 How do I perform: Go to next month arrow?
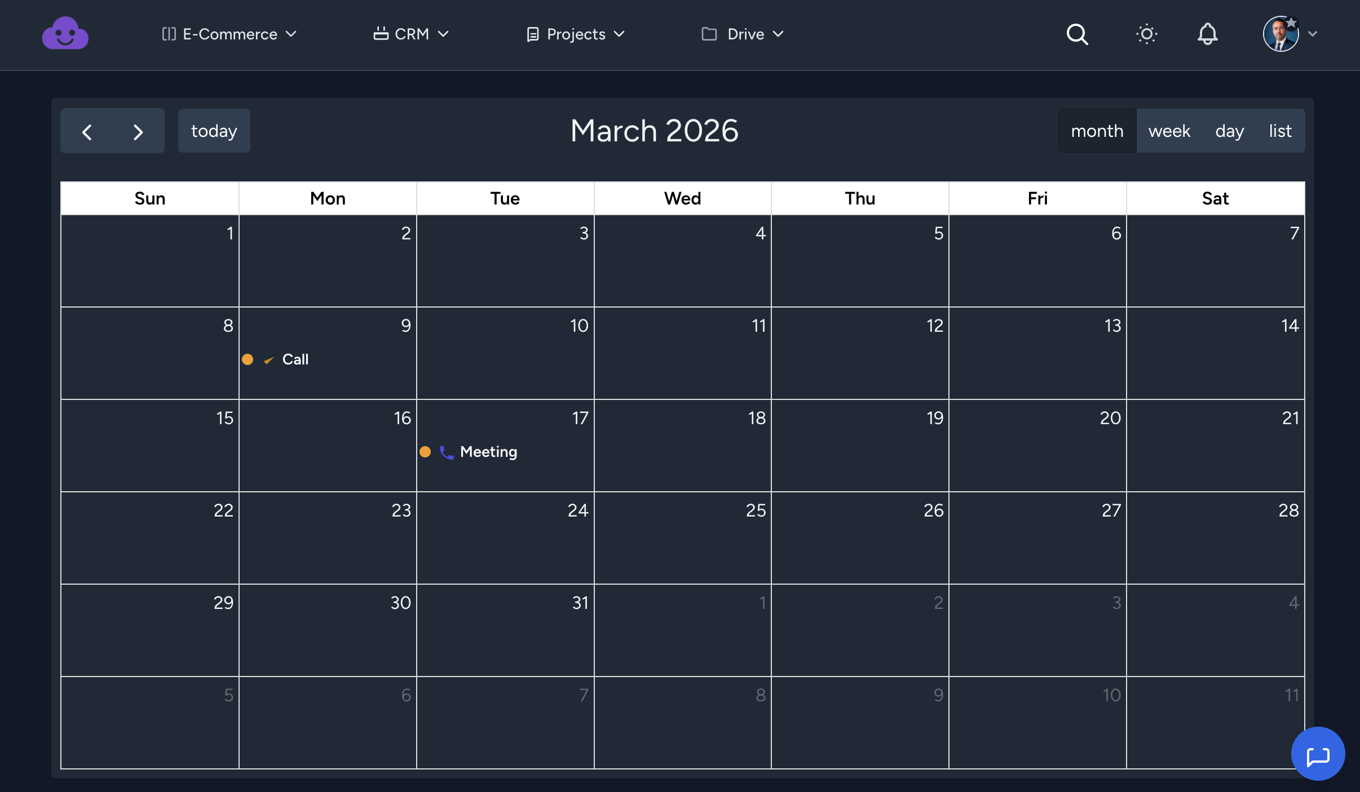tap(138, 132)
